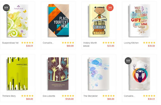Open the Thrillers Story product link
The height and width of the screenshot is (105, 161).
point(9,96)
